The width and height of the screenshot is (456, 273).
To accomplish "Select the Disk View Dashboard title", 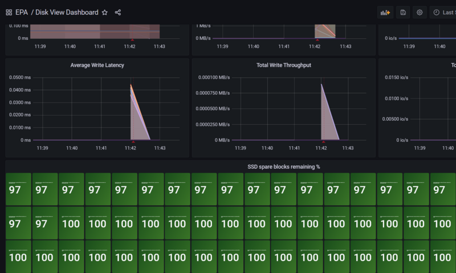I will [67, 13].
